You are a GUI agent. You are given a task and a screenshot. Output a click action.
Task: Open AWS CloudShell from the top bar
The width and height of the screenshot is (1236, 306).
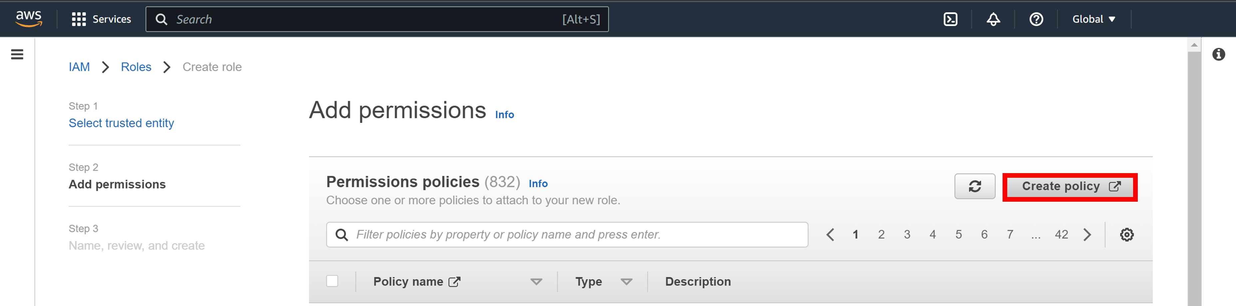[951, 19]
